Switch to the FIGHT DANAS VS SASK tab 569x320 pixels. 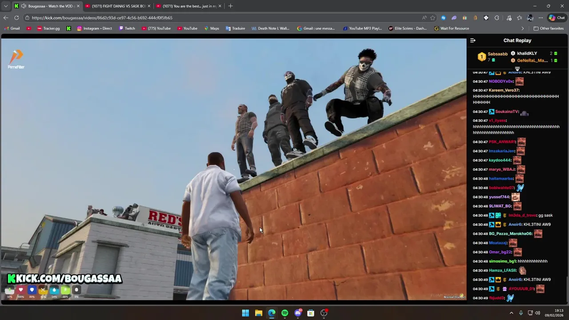coord(118,6)
